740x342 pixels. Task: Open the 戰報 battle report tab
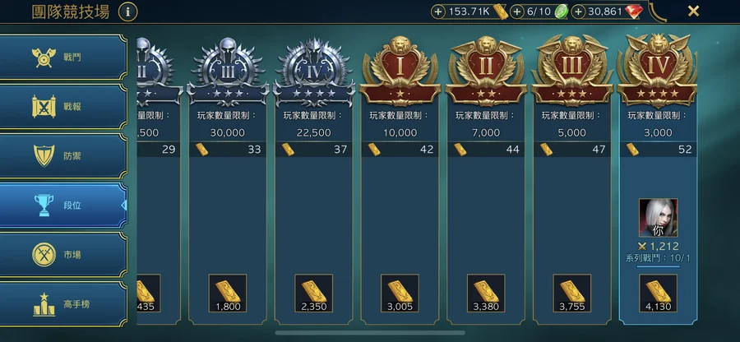point(63,106)
